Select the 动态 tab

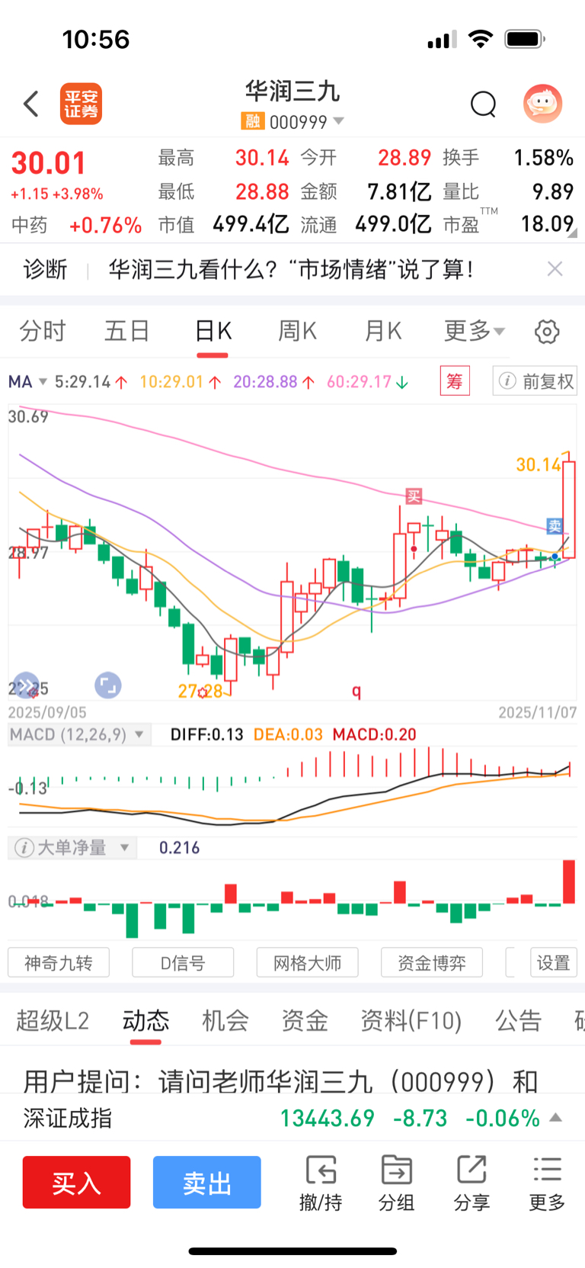pyautogui.click(x=145, y=1020)
